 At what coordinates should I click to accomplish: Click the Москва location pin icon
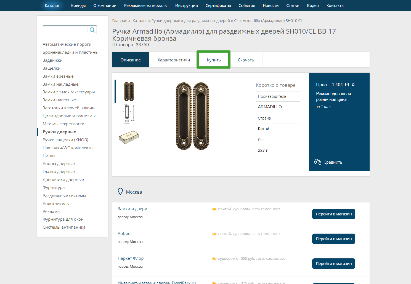[x=120, y=192]
